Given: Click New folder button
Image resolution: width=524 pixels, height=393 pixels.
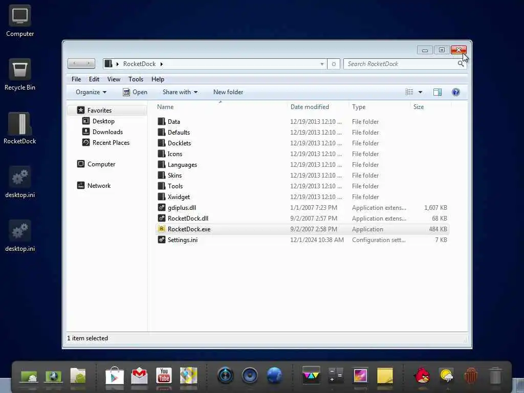Looking at the screenshot, I should pyautogui.click(x=228, y=92).
